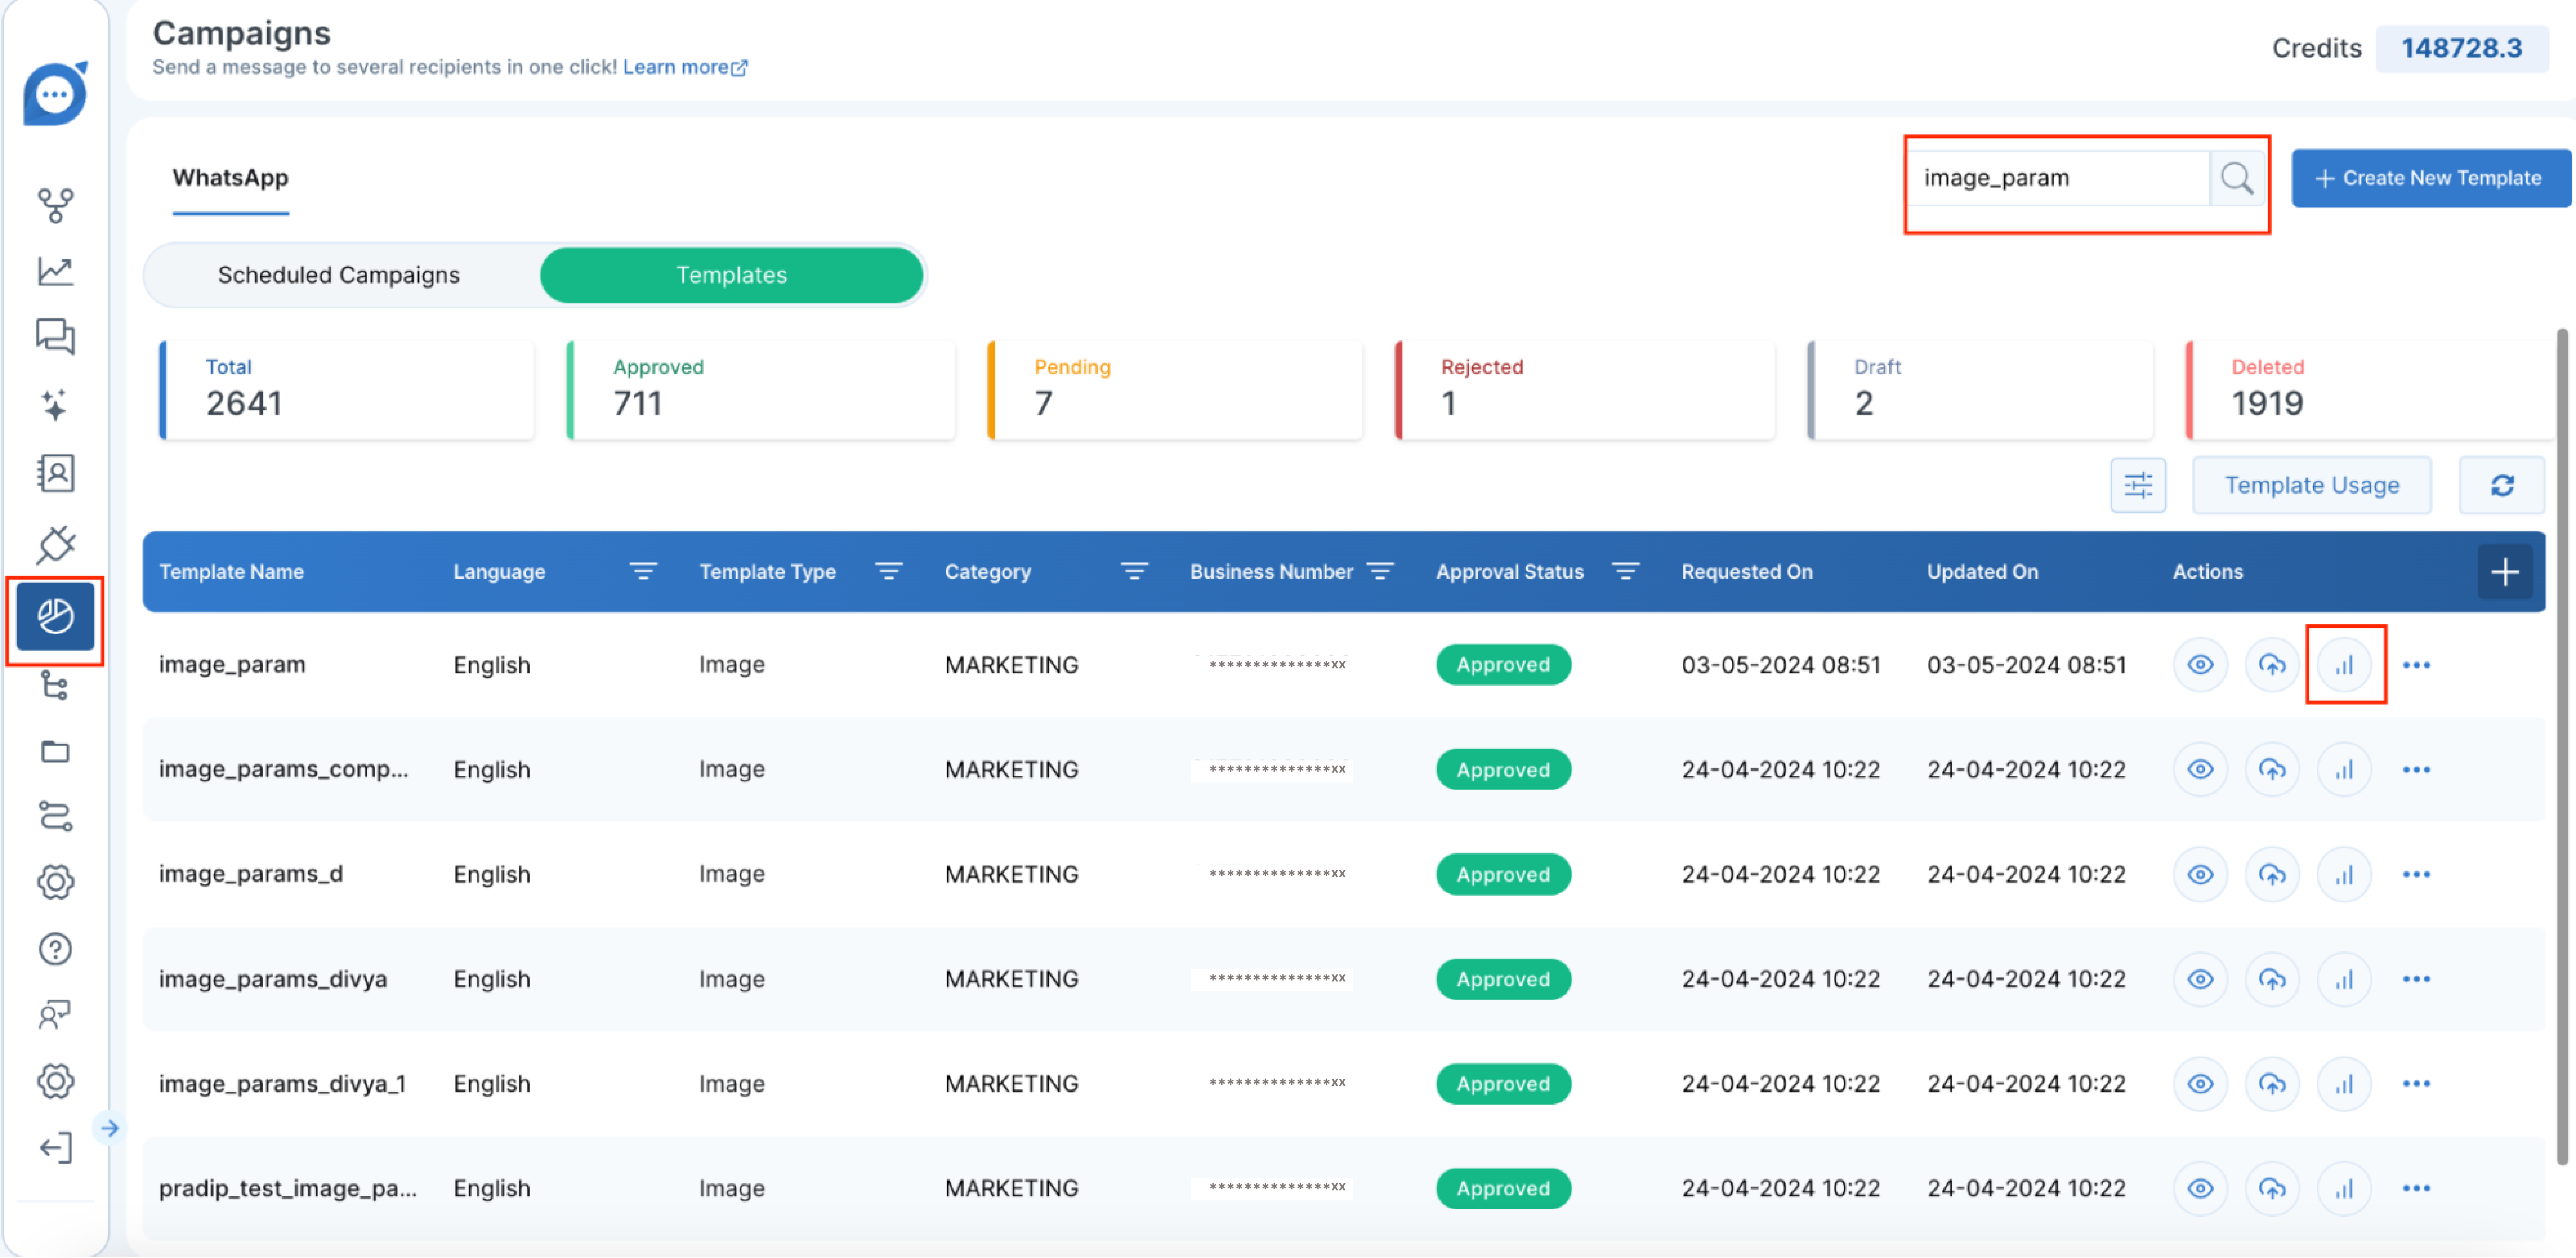Upload icon for image_param row
Image resolution: width=2576 pixels, height=1258 pixels.
(x=2272, y=665)
